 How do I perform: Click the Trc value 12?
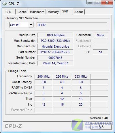(x=44, y=104)
